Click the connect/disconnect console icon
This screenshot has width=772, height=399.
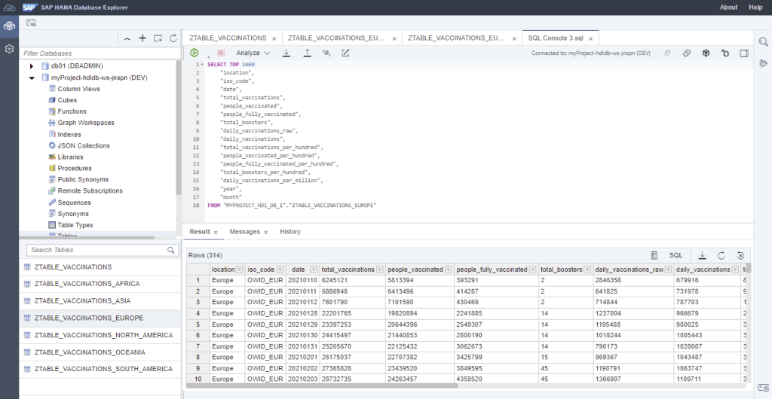pos(668,53)
